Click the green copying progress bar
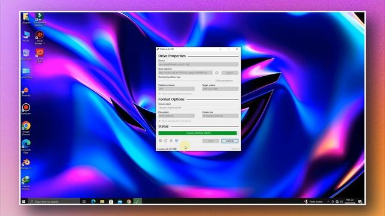The image size is (385, 216). pos(198,133)
